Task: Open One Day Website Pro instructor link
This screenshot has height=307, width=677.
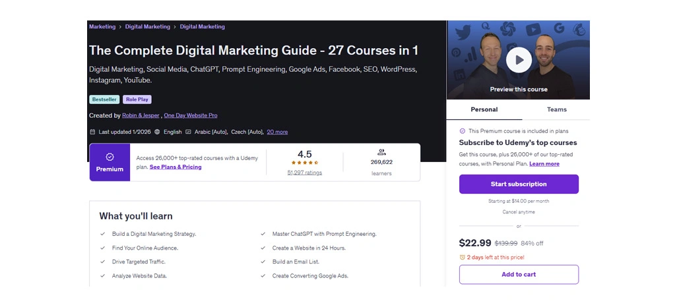Action: pyautogui.click(x=191, y=115)
